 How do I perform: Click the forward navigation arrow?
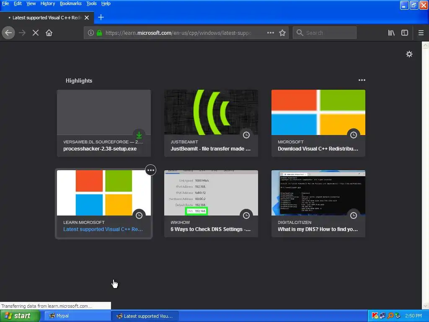pos(22,33)
